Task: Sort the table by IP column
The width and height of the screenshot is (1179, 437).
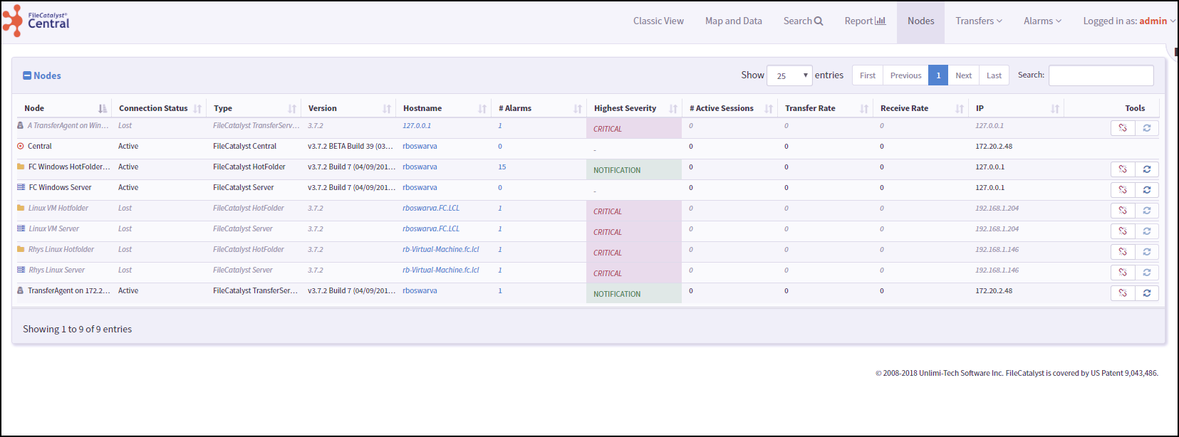Action: [1017, 108]
